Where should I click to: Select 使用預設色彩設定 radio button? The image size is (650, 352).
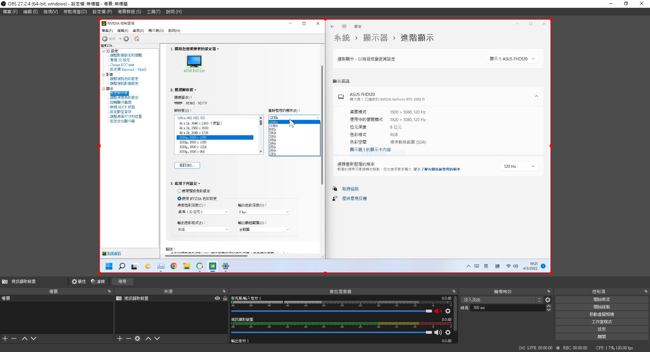click(x=179, y=191)
